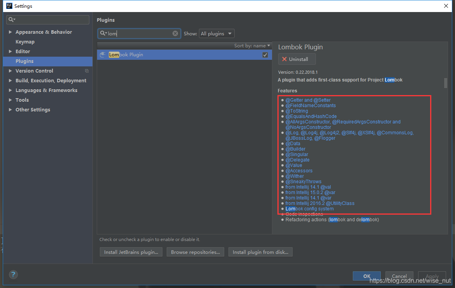Focus the plugin search field
This screenshot has width=455, height=288.
click(x=139, y=33)
